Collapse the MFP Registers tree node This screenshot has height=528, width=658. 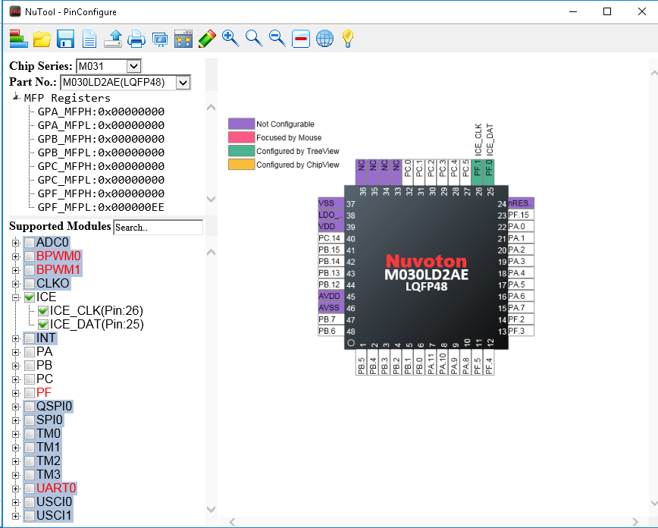[x=16, y=97]
